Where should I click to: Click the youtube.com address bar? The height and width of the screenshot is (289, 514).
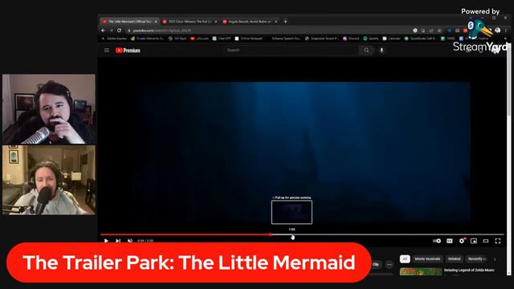pos(267,31)
